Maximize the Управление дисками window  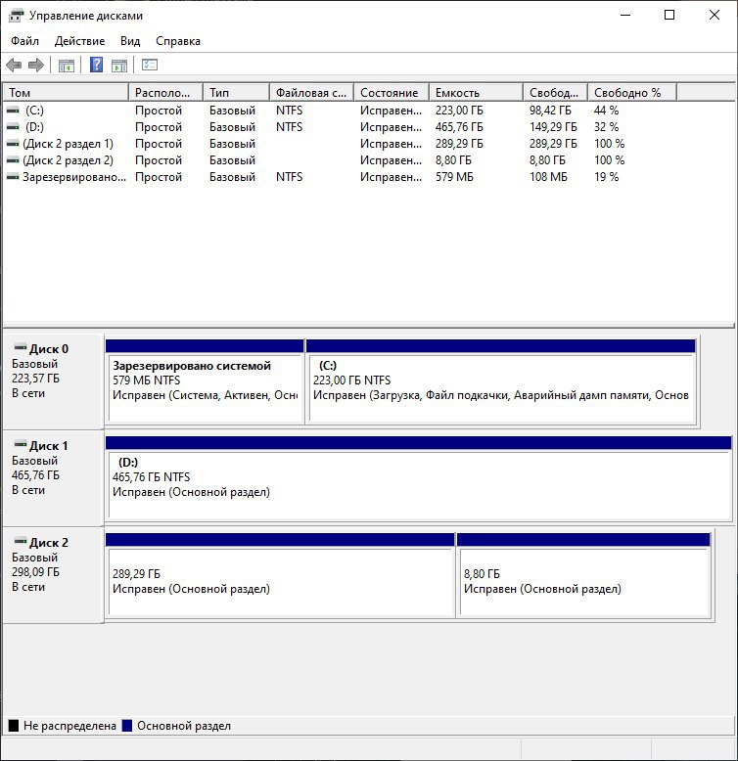point(669,15)
